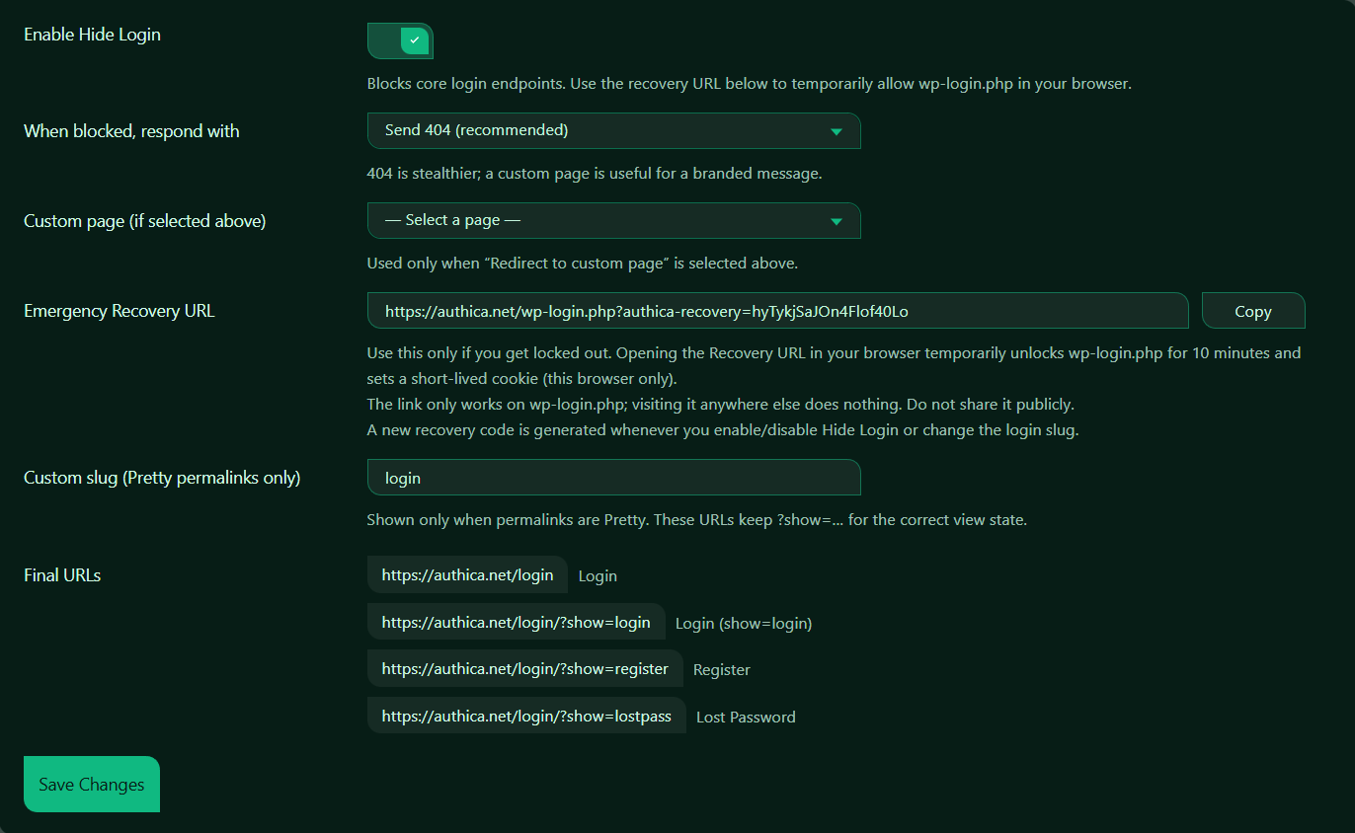Viewport: 1355px width, 833px height.
Task: Click the login/?show=login URL chip
Action: click(516, 622)
